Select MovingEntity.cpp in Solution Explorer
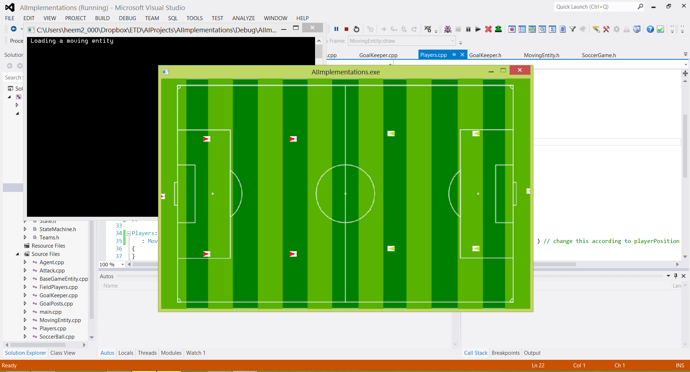The height and width of the screenshot is (372, 690). pos(60,320)
